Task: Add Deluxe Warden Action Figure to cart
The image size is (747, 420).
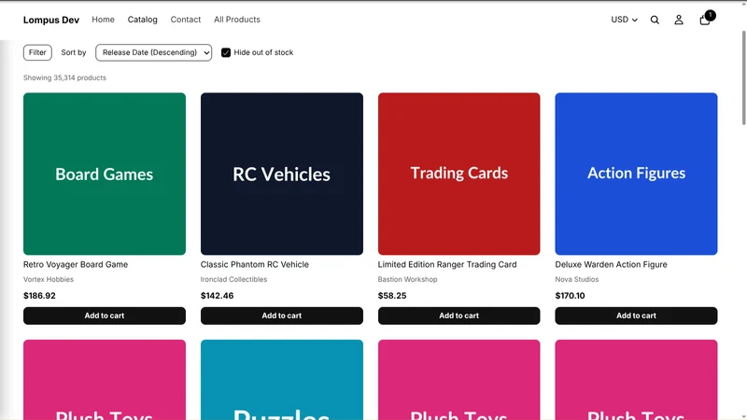Action: pos(636,315)
